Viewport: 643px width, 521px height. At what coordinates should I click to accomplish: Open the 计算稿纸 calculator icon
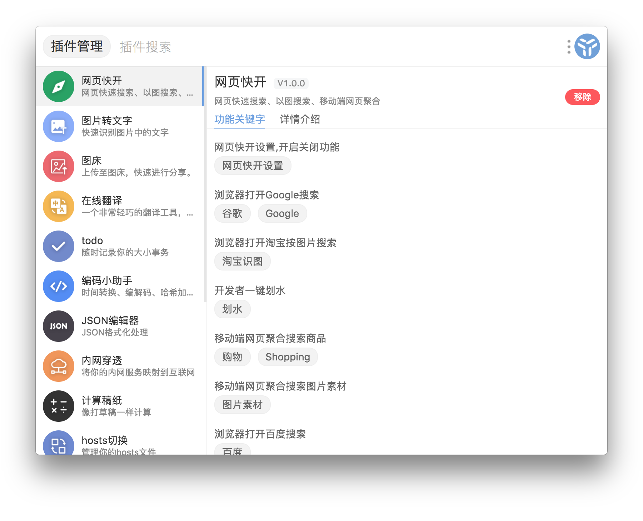[x=59, y=406]
